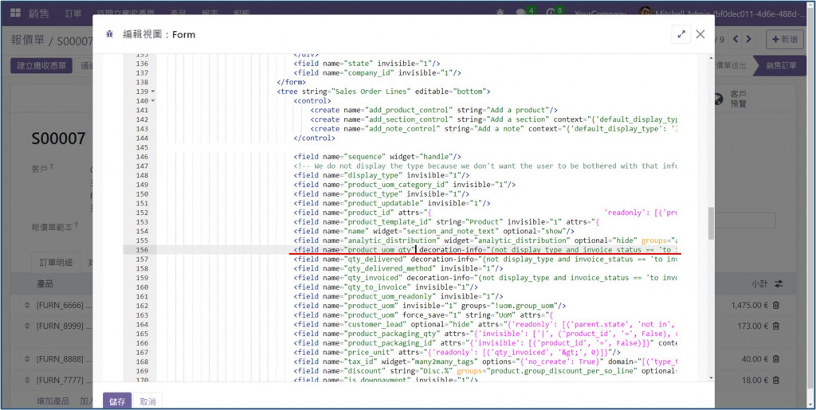Click 建立應收憑單 button

(41, 65)
